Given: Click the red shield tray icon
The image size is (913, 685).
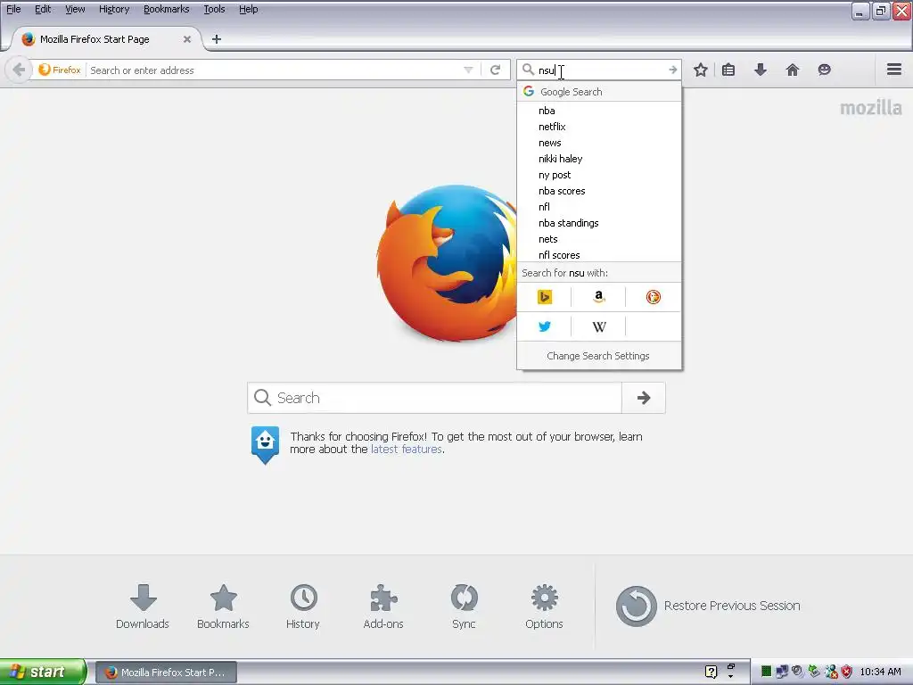Looking at the screenshot, I should [847, 672].
